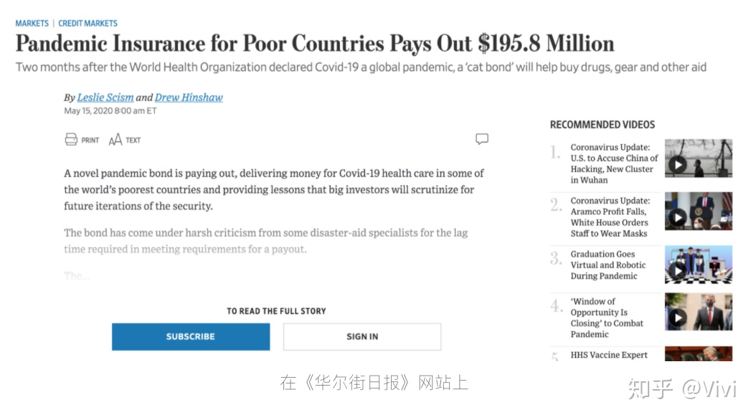
Task: Open author Leslie Scism's page
Action: point(105,97)
